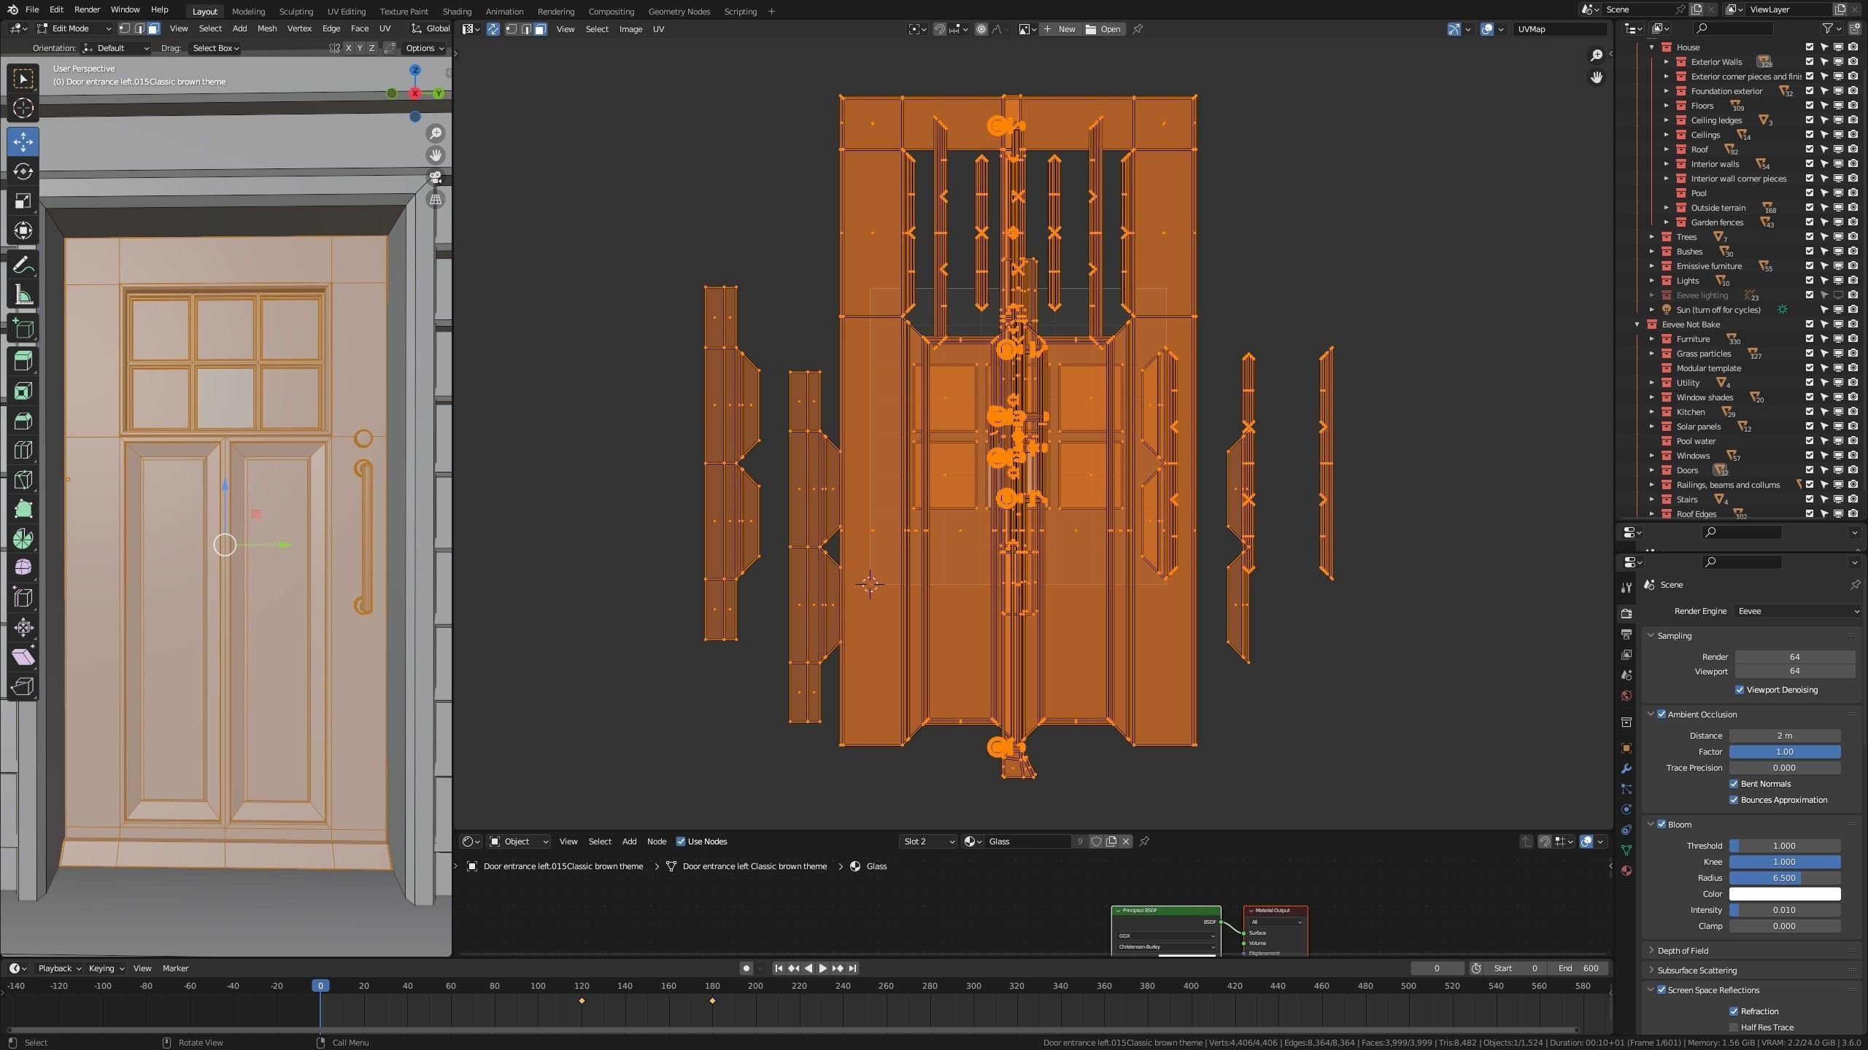Expand the Depth of Field panel
Image resolution: width=1868 pixels, height=1050 pixels.
point(1683,951)
